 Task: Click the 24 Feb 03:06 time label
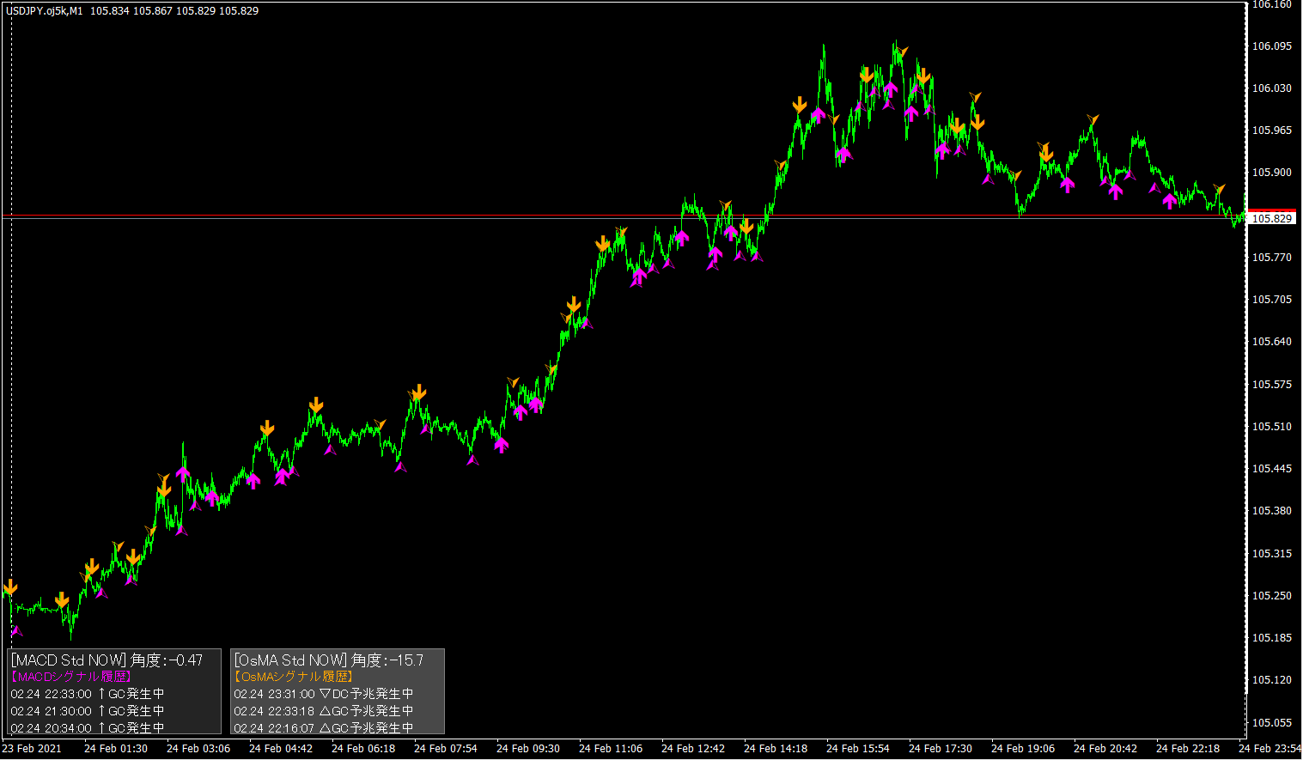tap(198, 749)
